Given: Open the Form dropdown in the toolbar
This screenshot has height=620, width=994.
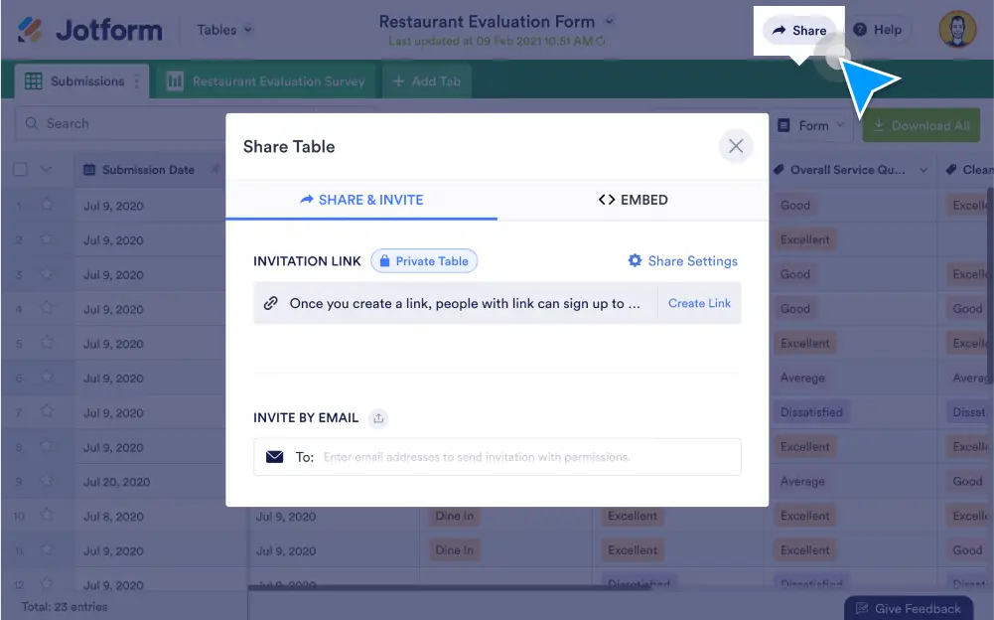Looking at the screenshot, I should 811,125.
